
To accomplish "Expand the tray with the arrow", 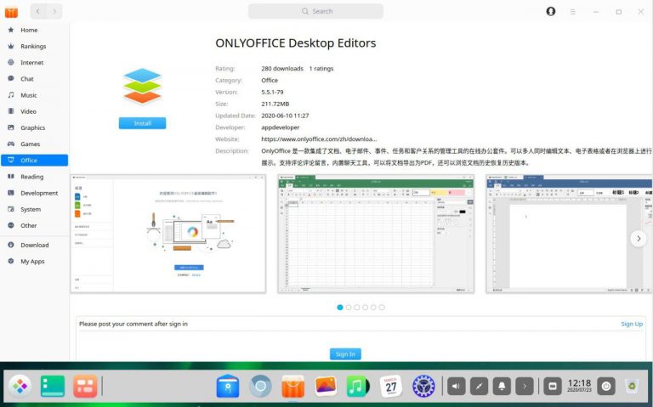I will (x=525, y=387).
